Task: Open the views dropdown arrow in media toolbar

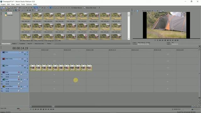Action: tap(39, 10)
